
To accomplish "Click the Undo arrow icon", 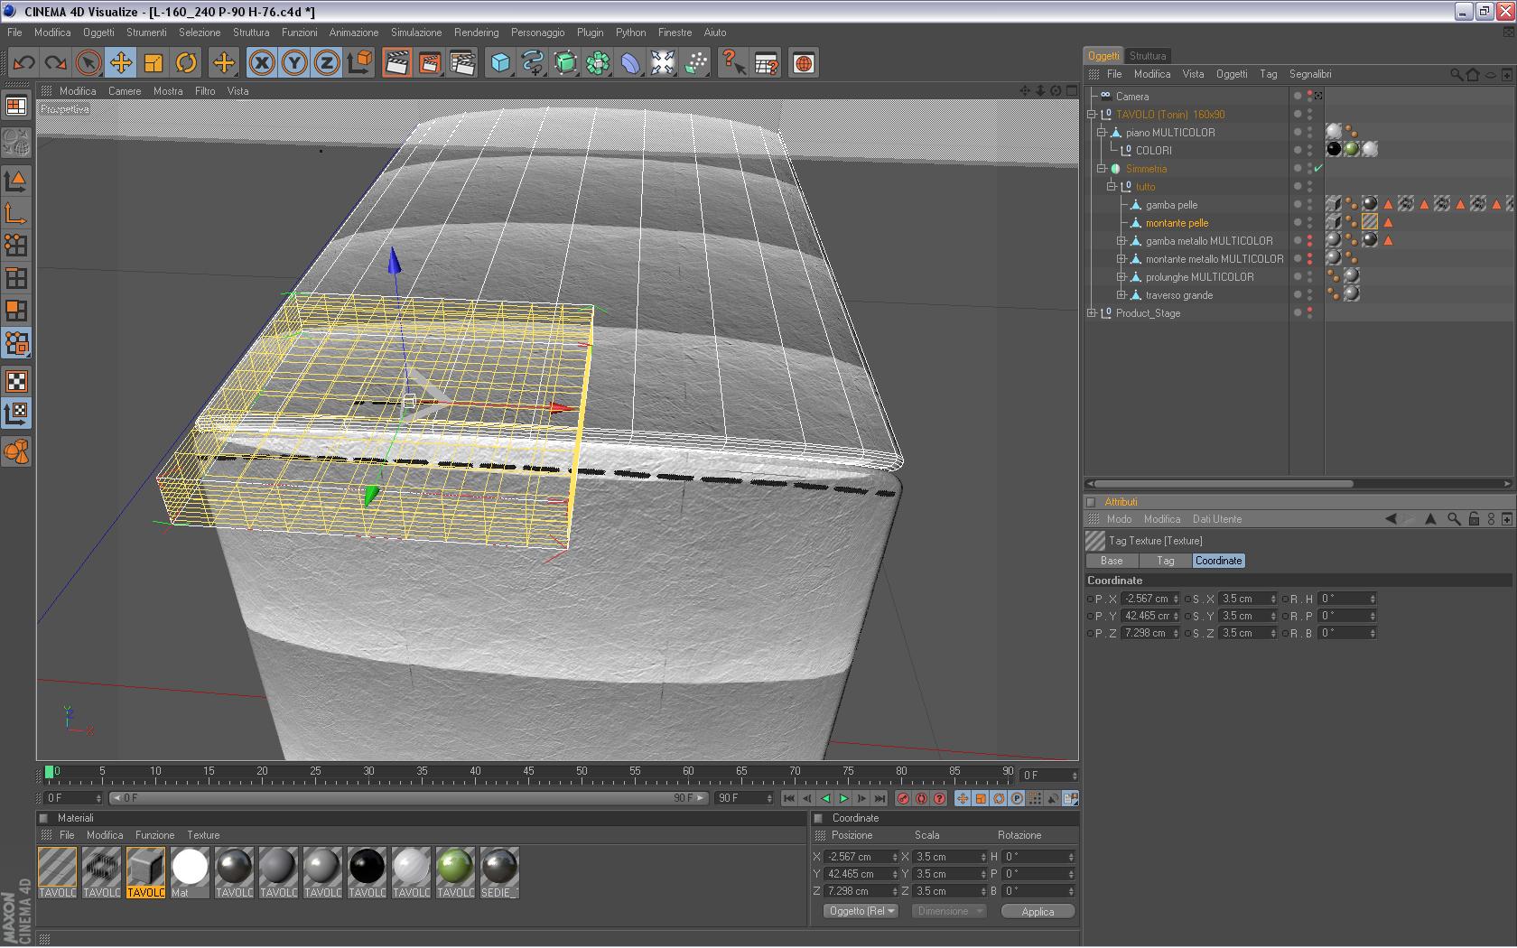I will [x=23, y=63].
